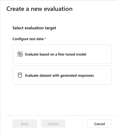120x137 pixels.
Task: Pick the fine-tuned model evaluation target
Action: [x=62, y=54]
